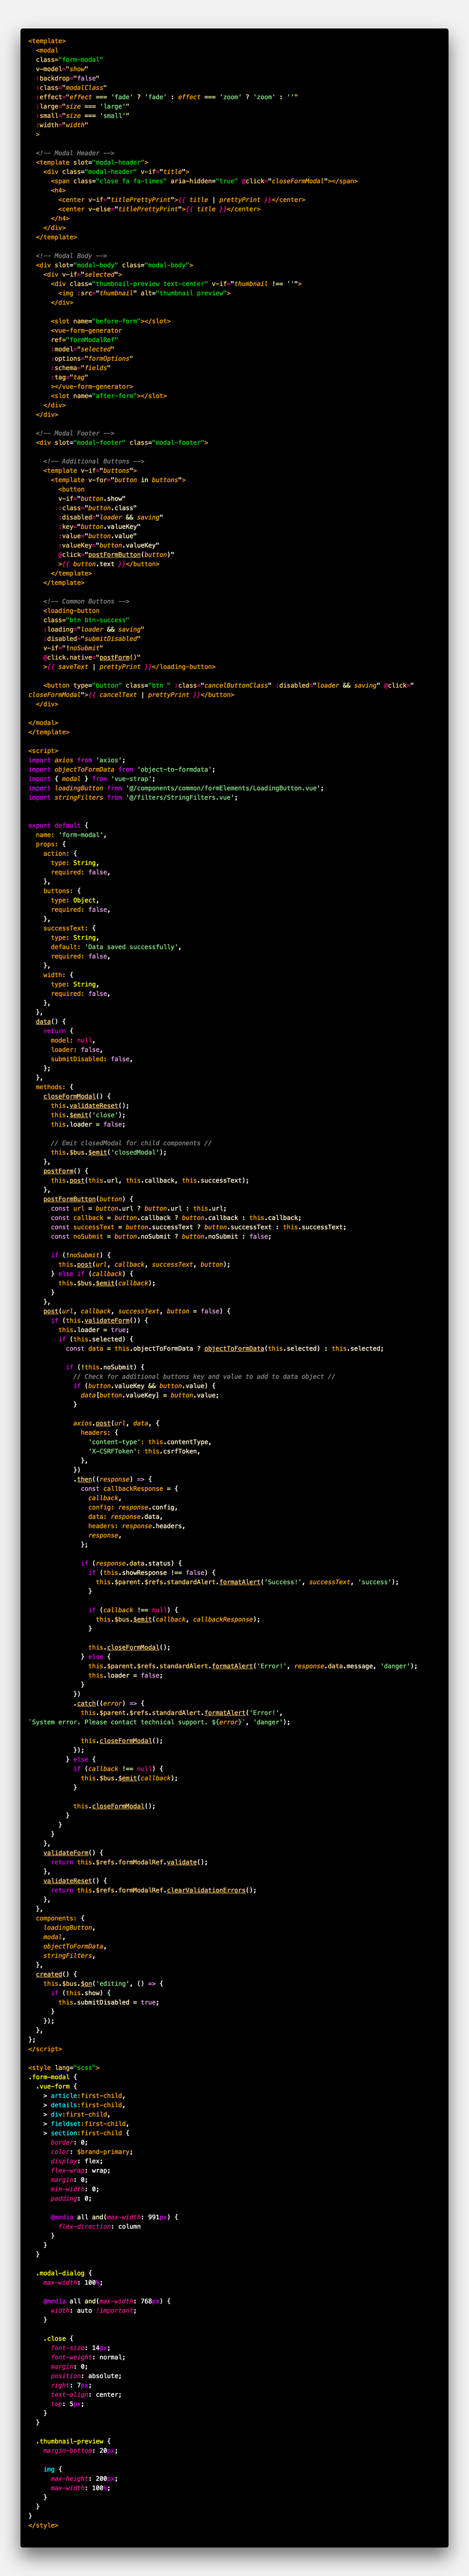Click the opening vue-form-generator tag
Viewport: 469px width, 2576px height.
click(x=86, y=330)
